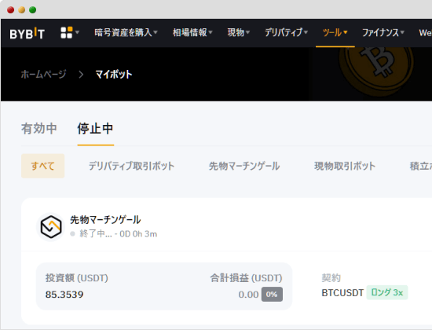
Task: Click the yellow minimize window button
Action: point(22,10)
